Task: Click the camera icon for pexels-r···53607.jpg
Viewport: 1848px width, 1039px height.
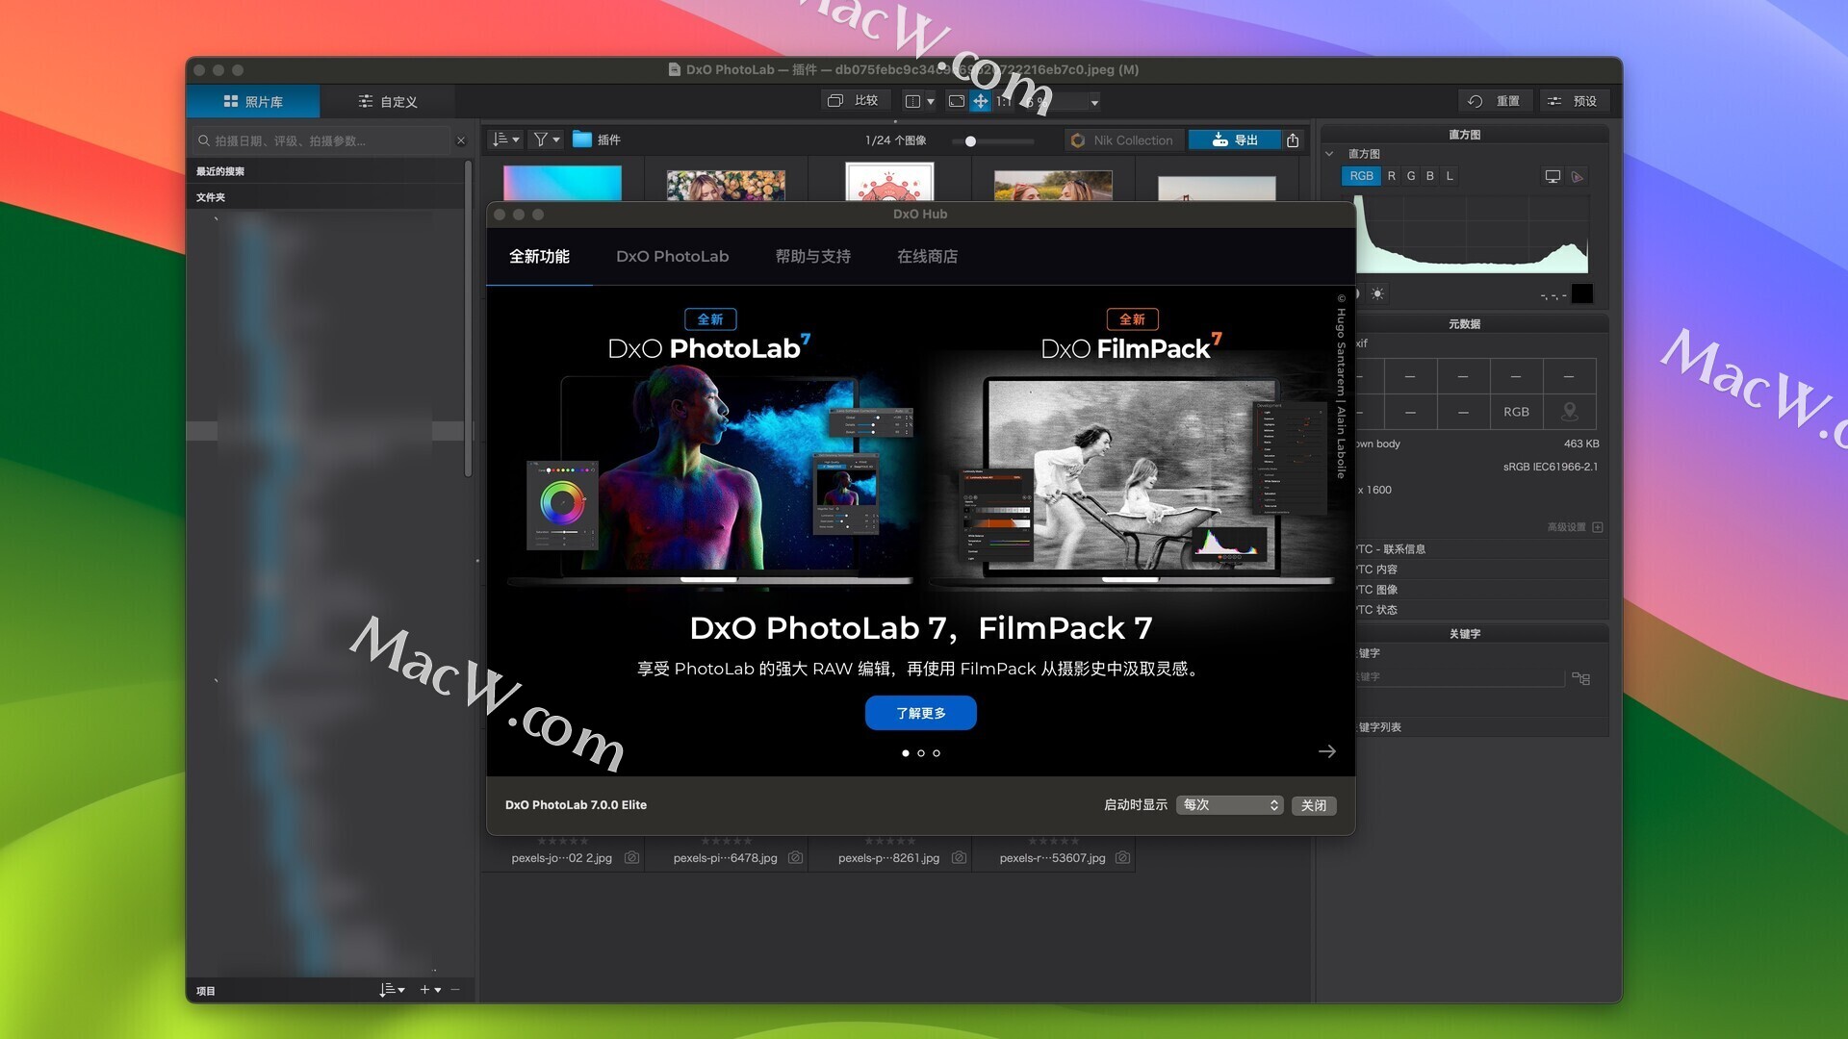Action: coord(1122,858)
